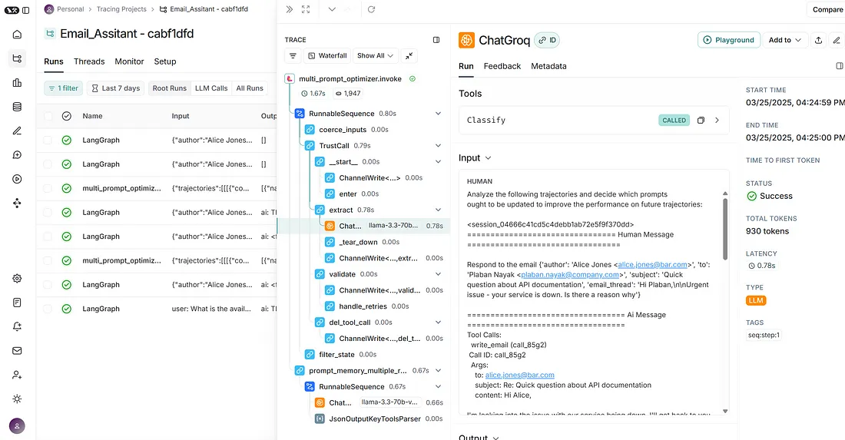Click the refresh icon above the trace
The height and width of the screenshot is (440, 845).
[x=371, y=9]
